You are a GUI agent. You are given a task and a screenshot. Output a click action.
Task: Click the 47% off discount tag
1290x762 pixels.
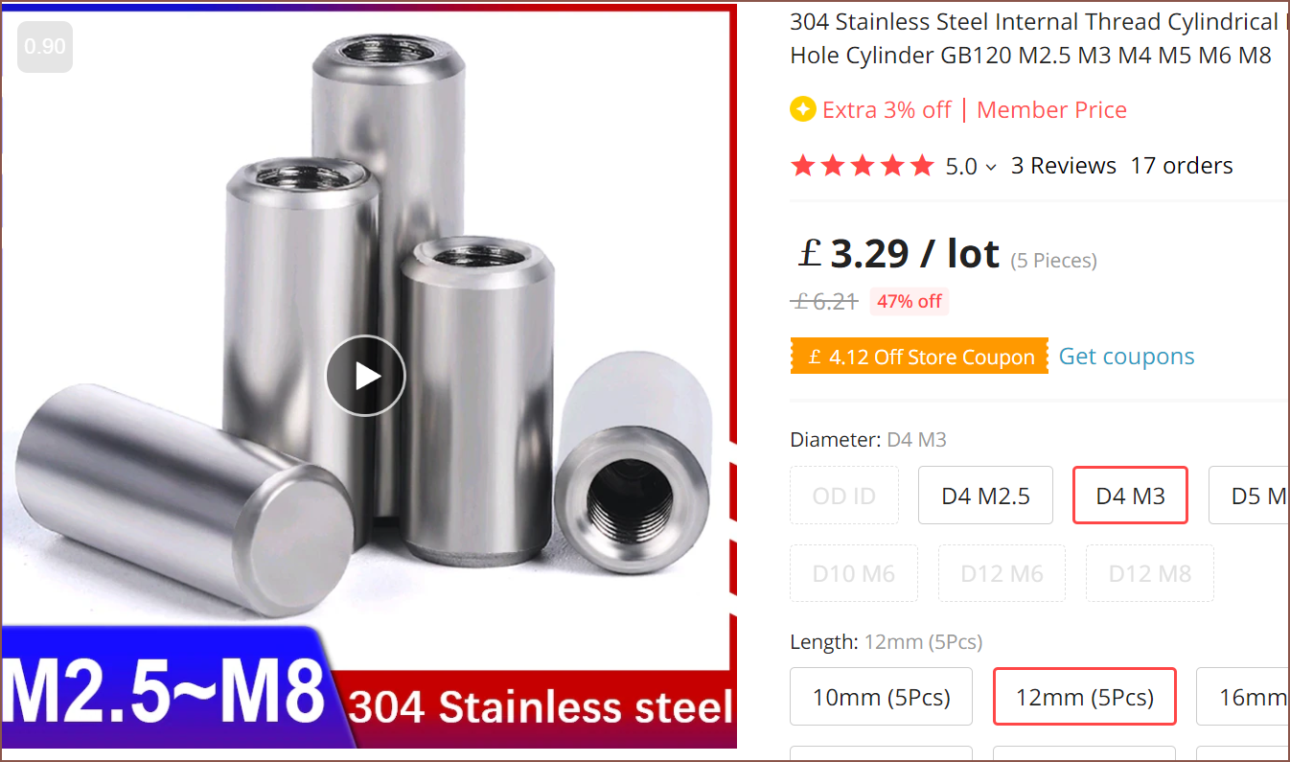point(909,301)
